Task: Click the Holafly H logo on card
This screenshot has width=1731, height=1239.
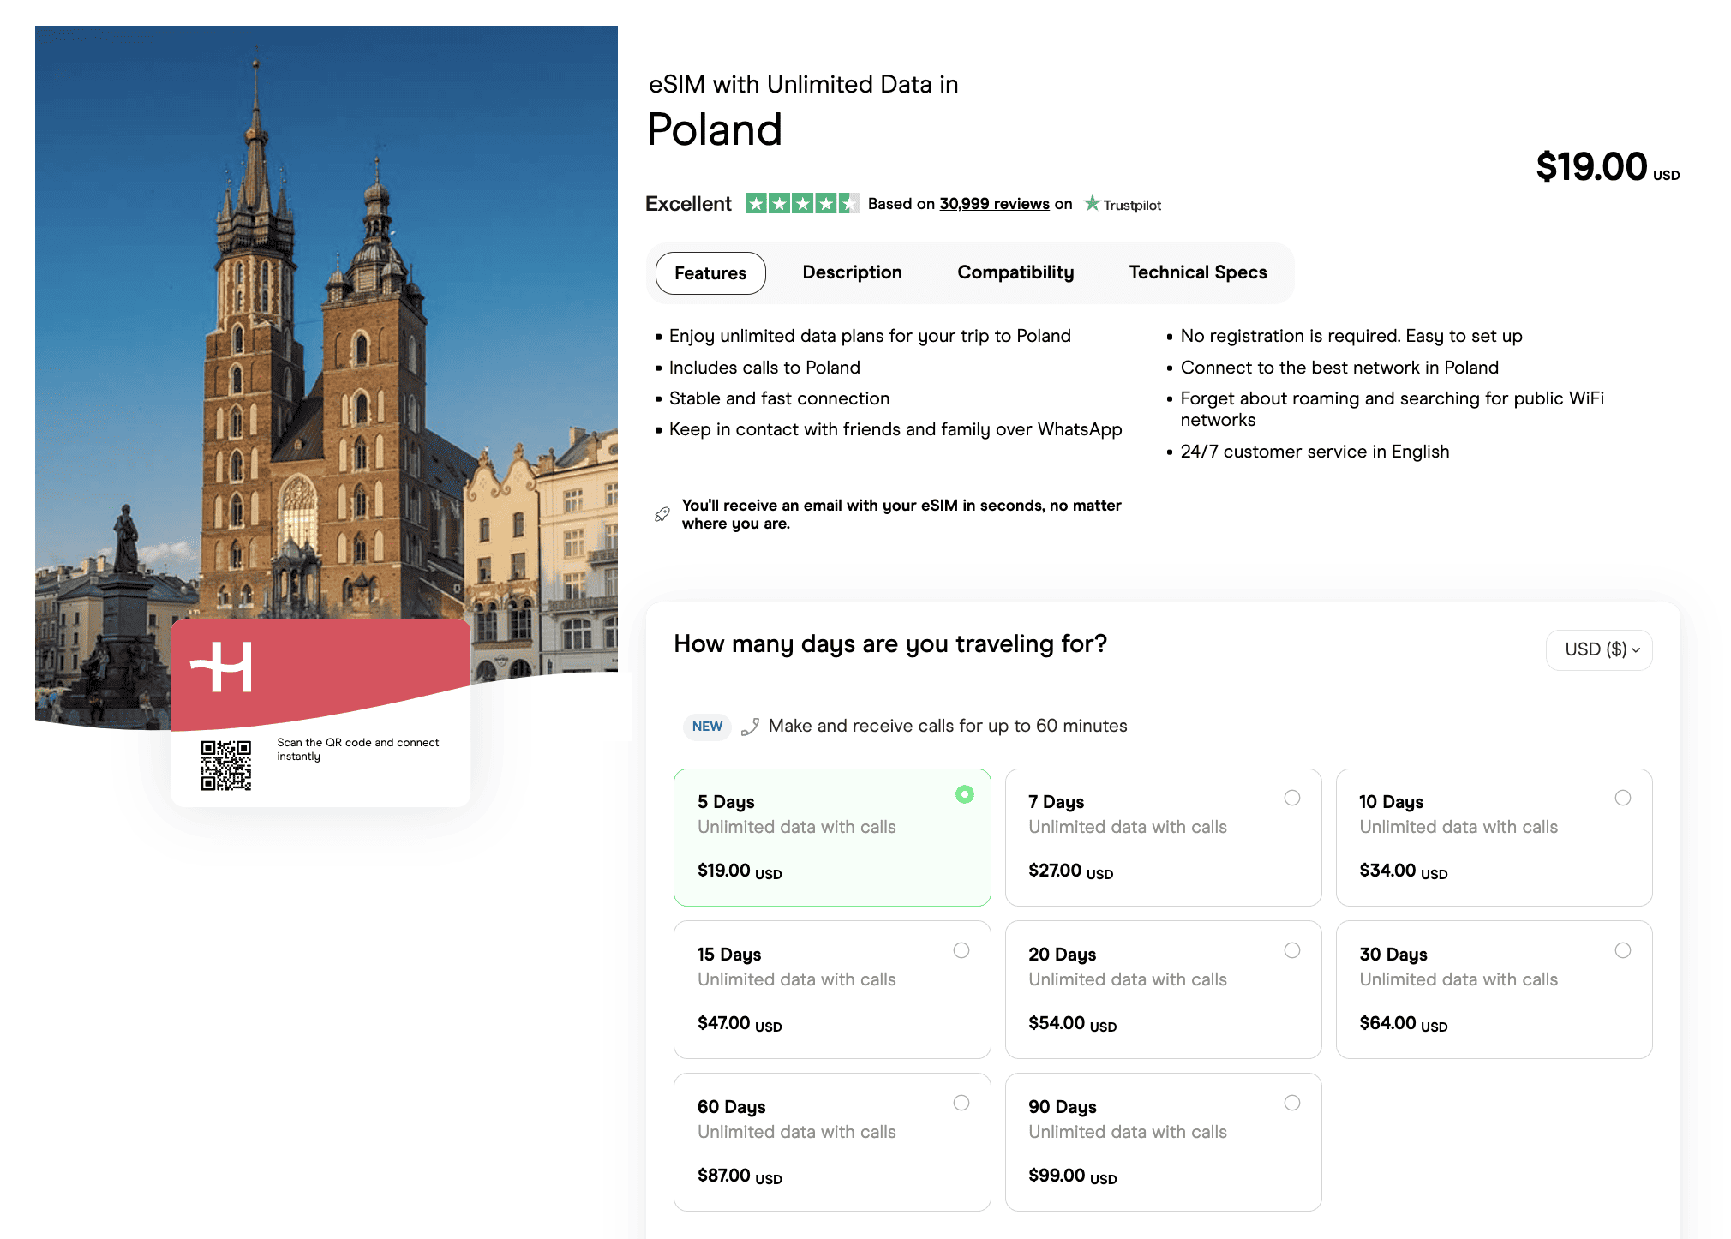Action: point(222,666)
